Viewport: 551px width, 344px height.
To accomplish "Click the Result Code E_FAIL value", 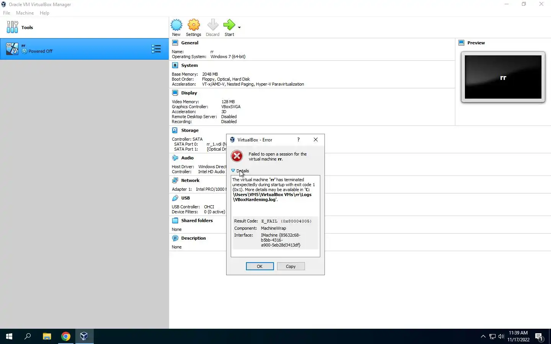I will [286, 221].
